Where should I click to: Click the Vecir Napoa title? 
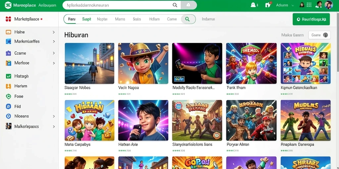(x=129, y=88)
